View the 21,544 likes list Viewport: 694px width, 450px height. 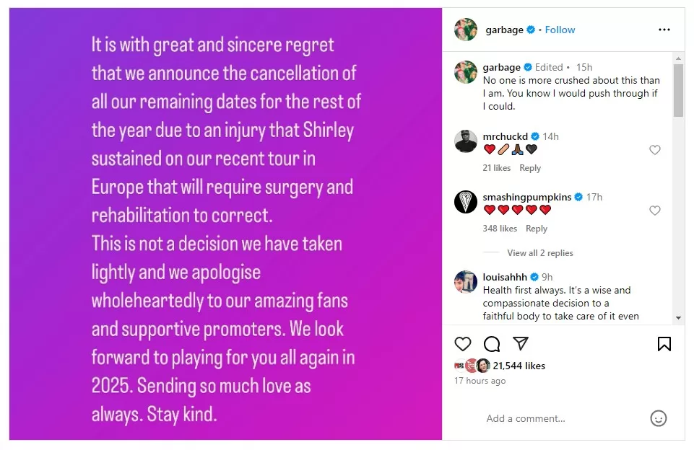tap(519, 366)
